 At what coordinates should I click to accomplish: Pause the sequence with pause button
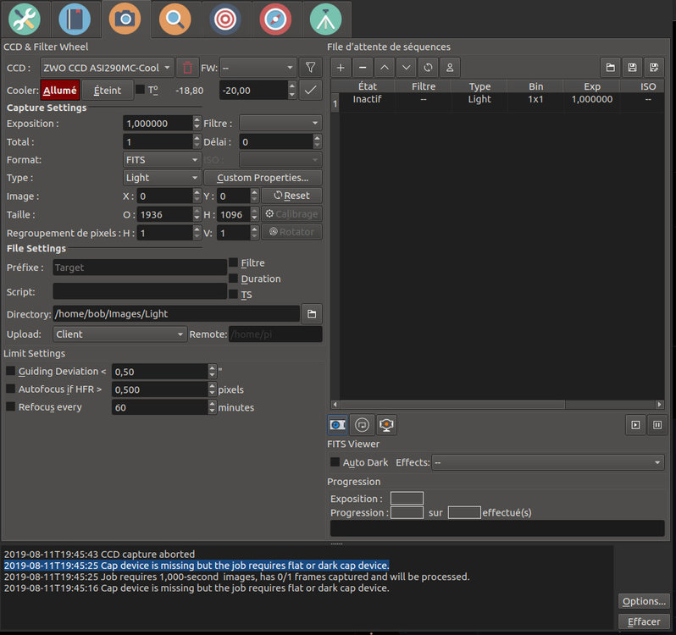(x=657, y=425)
